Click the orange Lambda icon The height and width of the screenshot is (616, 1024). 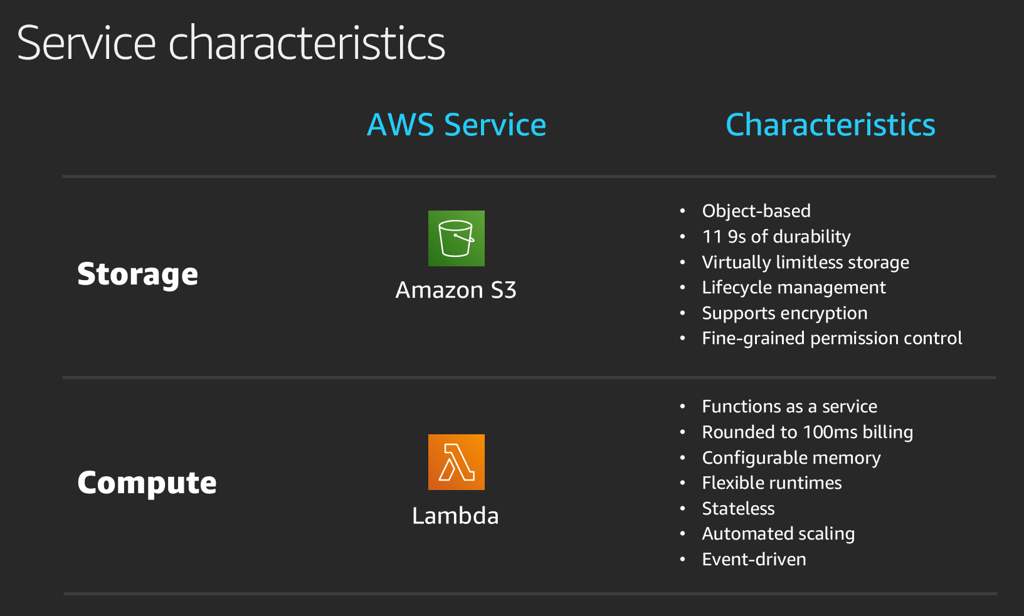(x=456, y=462)
